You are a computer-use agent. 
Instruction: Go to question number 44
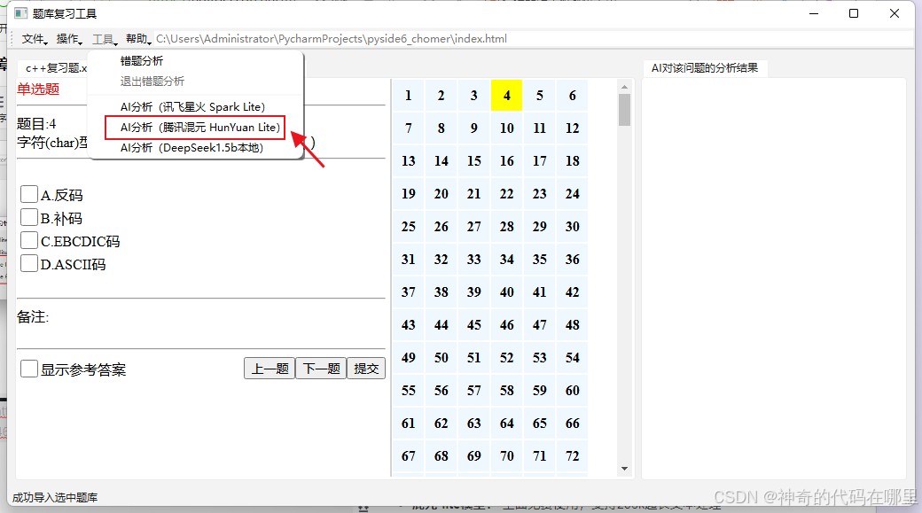pos(441,325)
